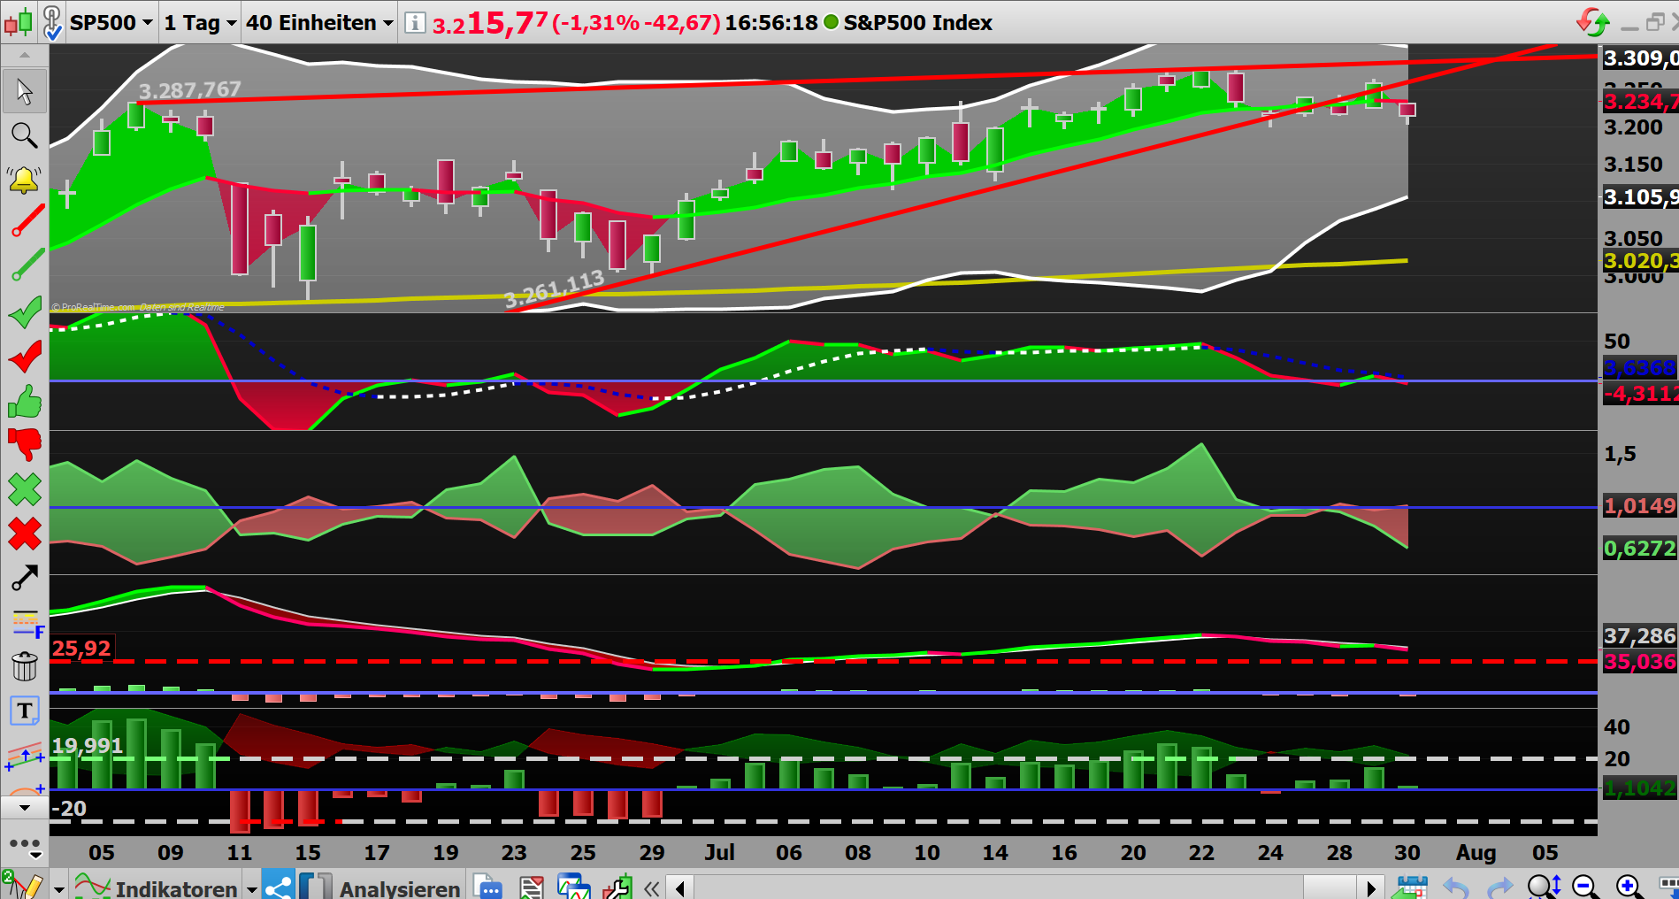This screenshot has width=1679, height=899.
Task: Open the Indikatoren menu
Action: (x=157, y=887)
